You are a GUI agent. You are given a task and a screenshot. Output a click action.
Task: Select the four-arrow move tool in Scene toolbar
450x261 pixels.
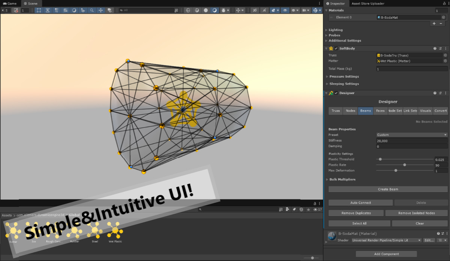click(101, 10)
